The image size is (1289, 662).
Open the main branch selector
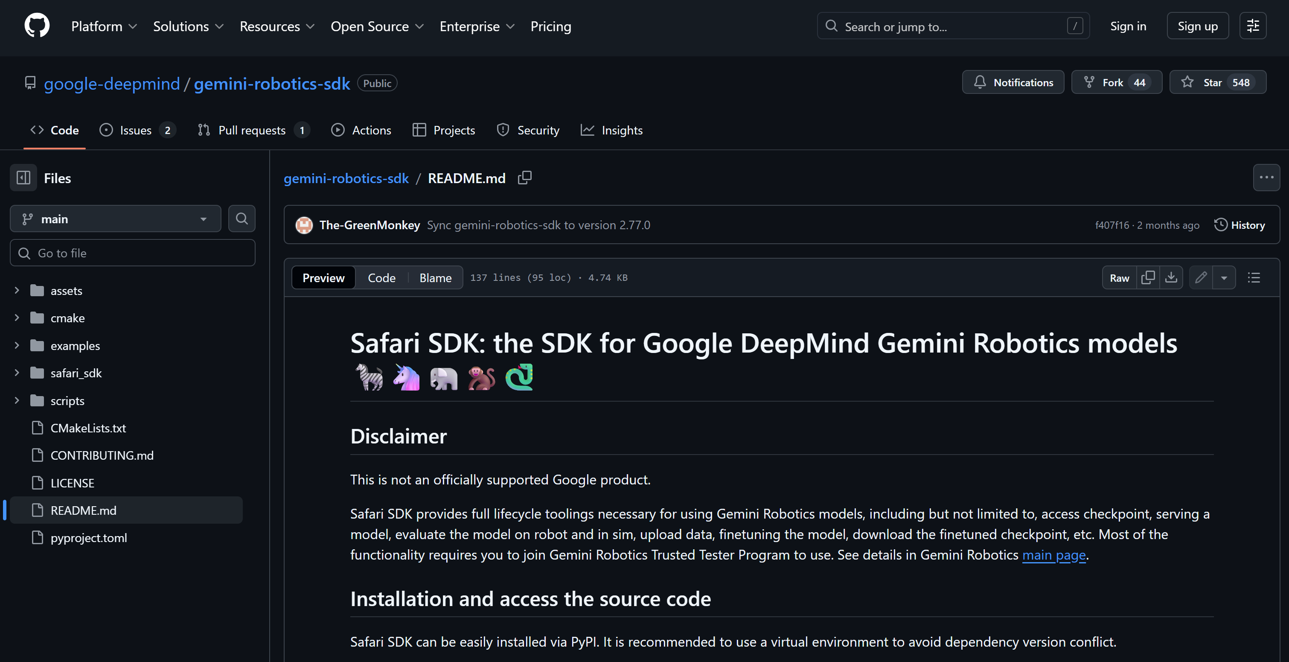(115, 219)
